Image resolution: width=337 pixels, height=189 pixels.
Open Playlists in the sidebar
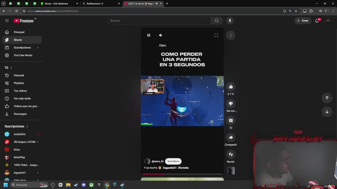click(22, 83)
